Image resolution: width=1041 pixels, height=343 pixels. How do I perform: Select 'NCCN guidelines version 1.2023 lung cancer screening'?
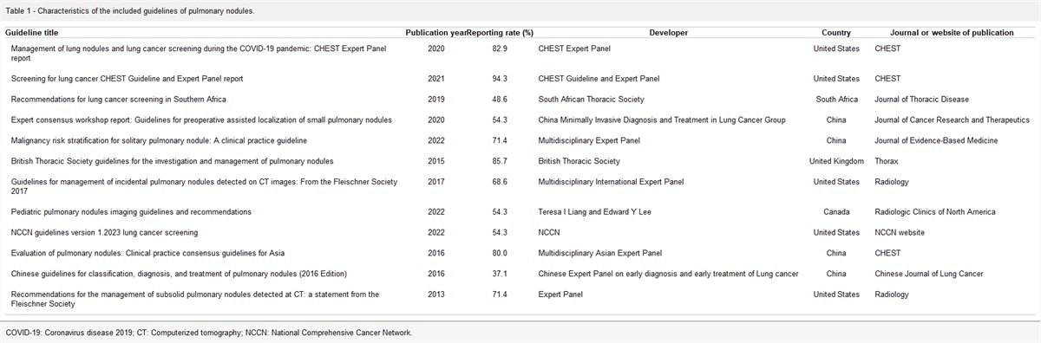click(105, 232)
